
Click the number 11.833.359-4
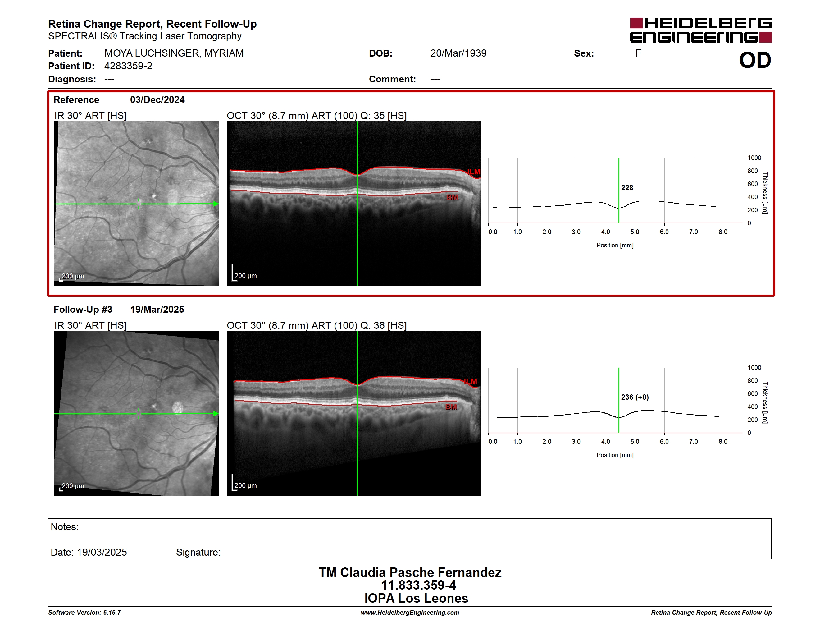(418, 585)
